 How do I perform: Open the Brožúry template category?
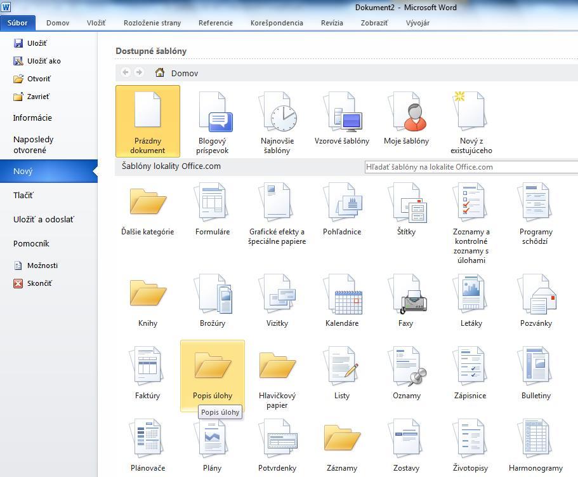213,301
